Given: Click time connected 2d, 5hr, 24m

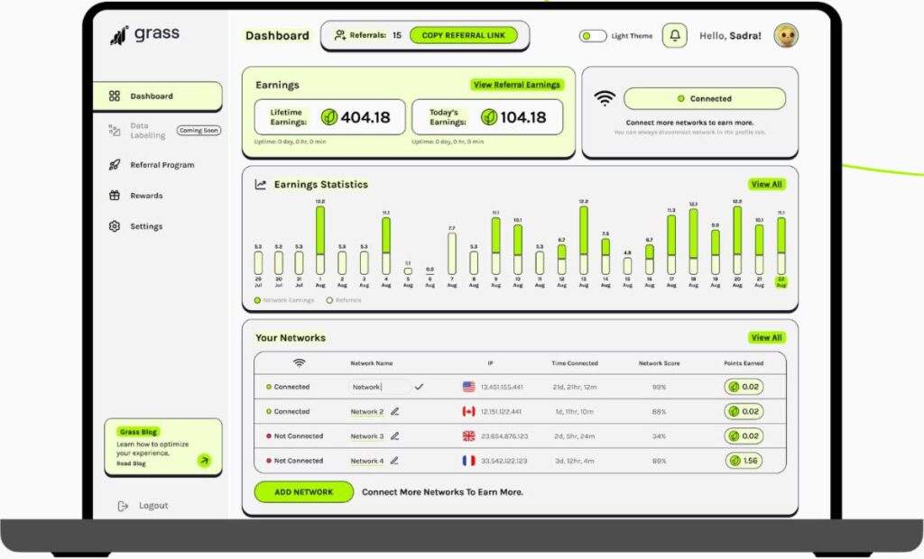Looking at the screenshot, I should [575, 436].
